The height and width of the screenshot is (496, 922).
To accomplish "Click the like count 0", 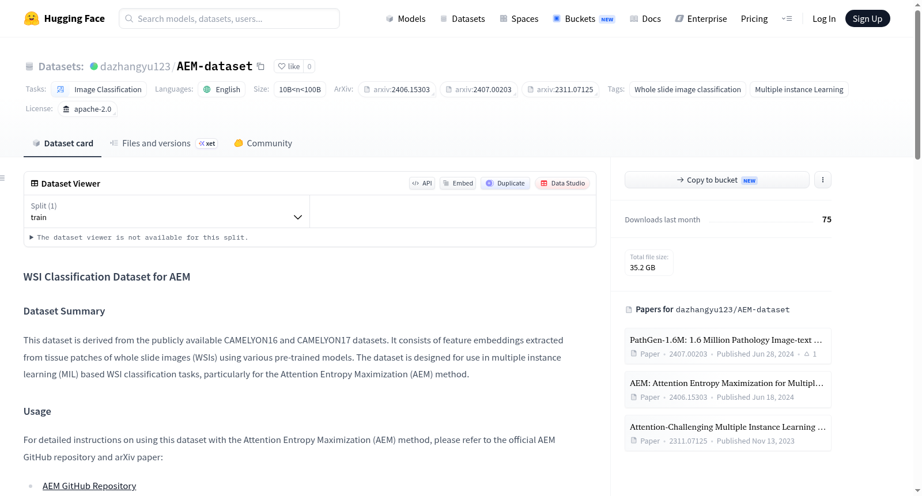I will [x=309, y=66].
